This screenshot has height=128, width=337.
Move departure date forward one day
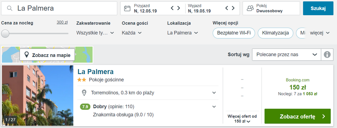(233, 8)
